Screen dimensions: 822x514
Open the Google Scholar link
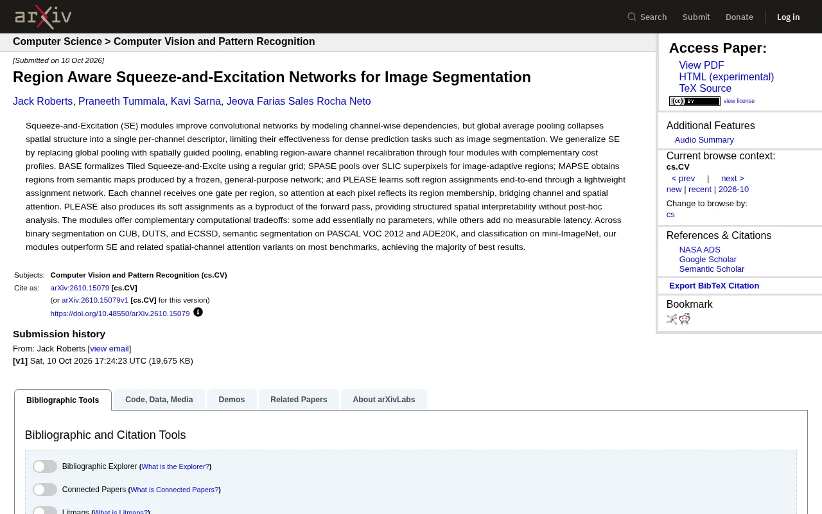(x=708, y=260)
